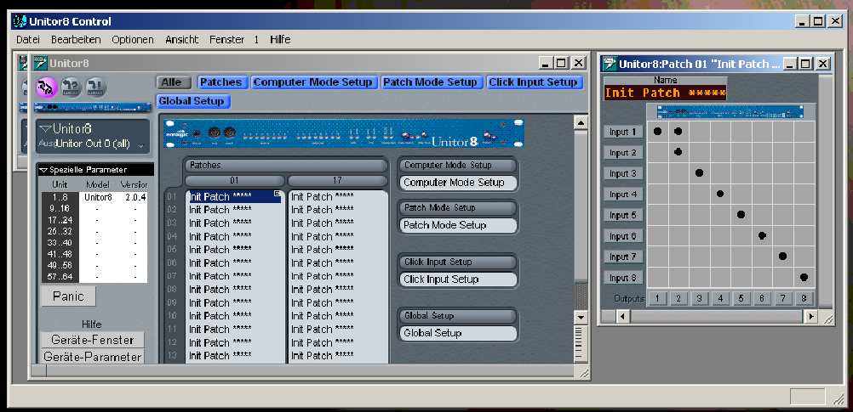Click the resize grip of the Unitor8 window
Screen dimensions: 853x412
(582, 372)
